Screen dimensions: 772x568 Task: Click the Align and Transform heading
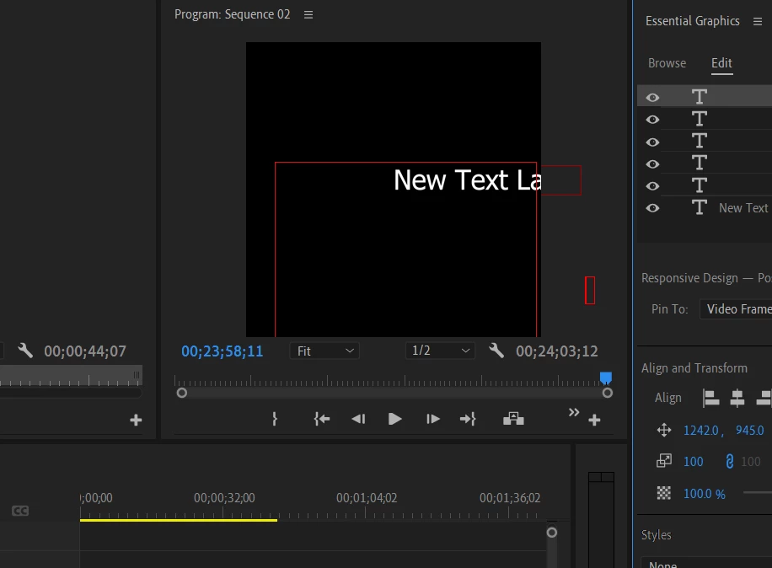coord(694,368)
